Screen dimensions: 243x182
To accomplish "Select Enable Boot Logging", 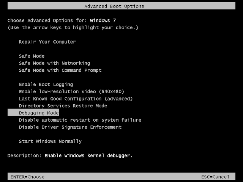I will [x=46, y=85].
